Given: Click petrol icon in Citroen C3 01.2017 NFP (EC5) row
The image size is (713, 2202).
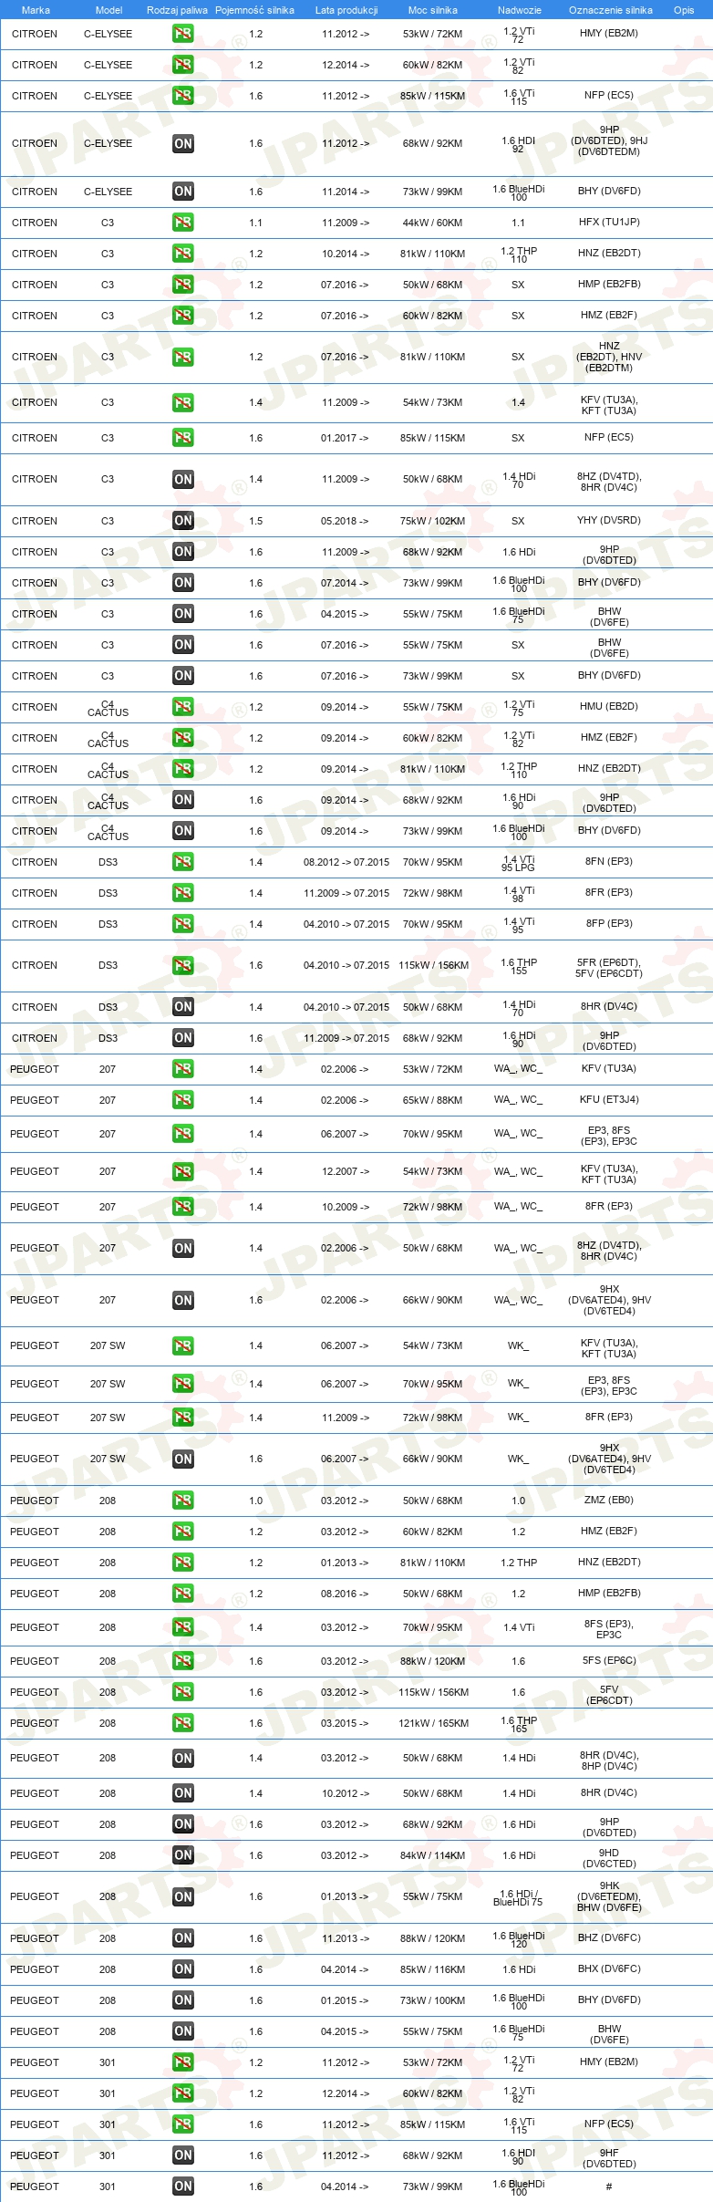Looking at the screenshot, I should click(183, 438).
